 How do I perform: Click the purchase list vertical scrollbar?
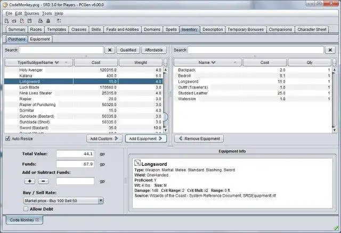166,100
